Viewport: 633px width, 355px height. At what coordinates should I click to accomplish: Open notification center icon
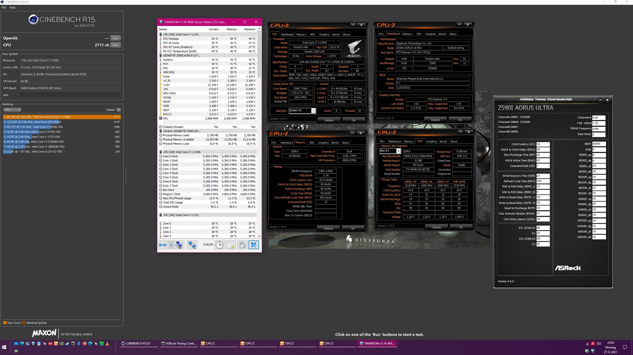625,347
